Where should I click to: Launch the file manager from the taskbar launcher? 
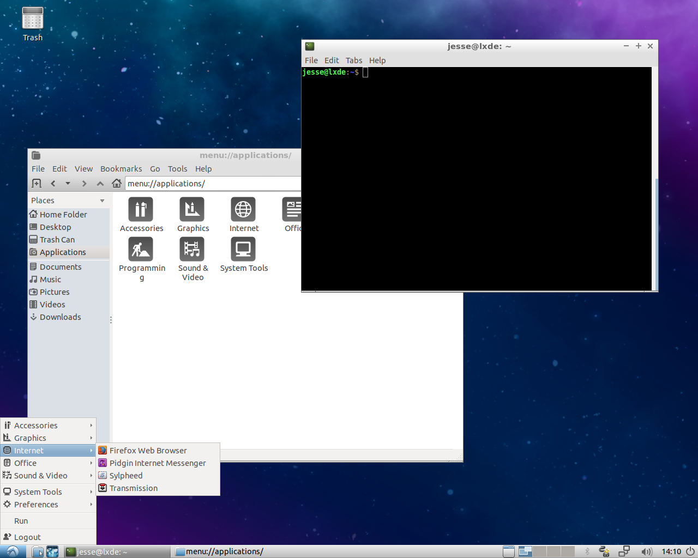pos(38,552)
